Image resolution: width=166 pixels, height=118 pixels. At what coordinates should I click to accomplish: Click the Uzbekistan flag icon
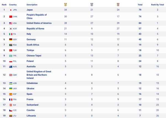click(11, 83)
